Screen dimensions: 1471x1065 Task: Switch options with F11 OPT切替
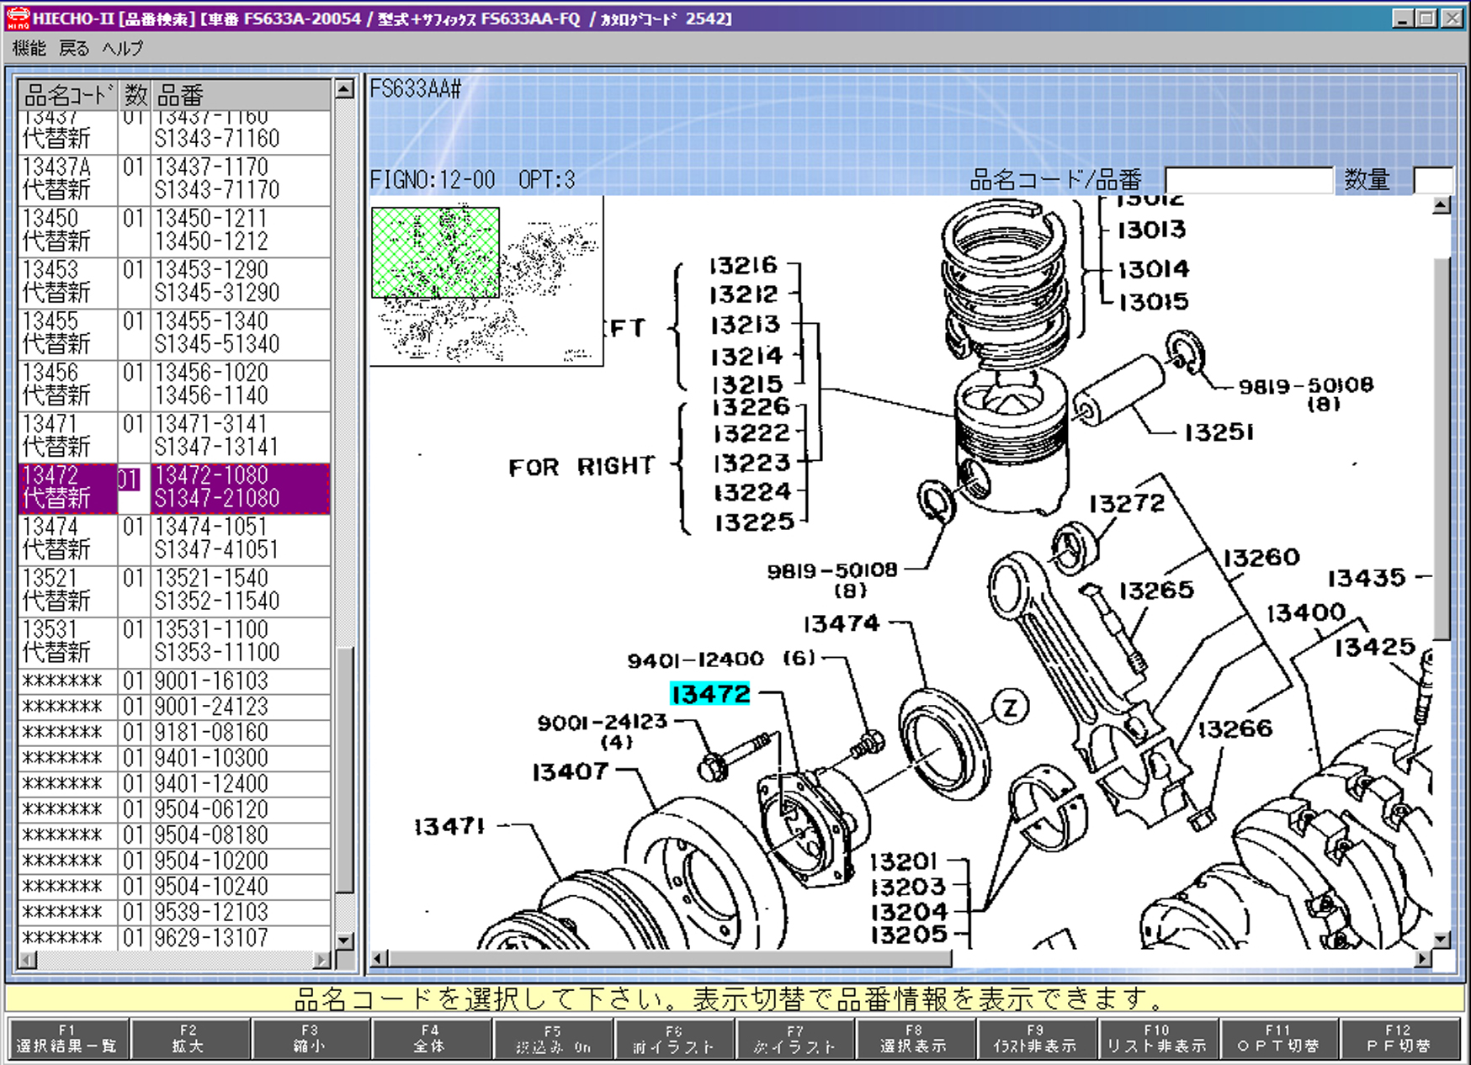click(x=1277, y=1038)
